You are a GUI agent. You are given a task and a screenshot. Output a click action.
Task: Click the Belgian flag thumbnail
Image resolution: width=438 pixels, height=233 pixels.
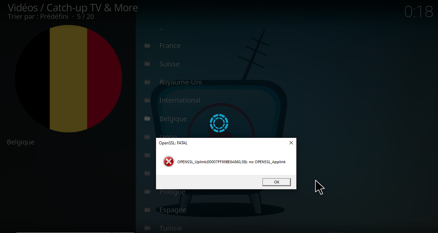68,78
